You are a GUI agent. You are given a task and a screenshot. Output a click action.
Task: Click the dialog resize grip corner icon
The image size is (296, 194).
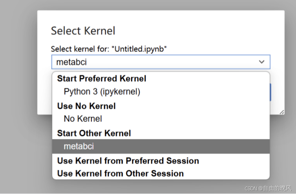pos(281,111)
